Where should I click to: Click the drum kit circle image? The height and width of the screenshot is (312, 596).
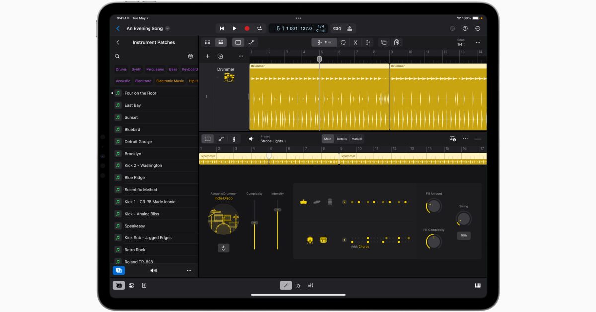coord(223,219)
